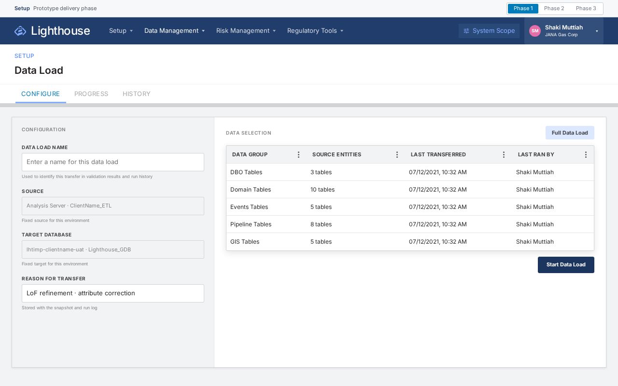The image size is (618, 386).
Task: Open Data Group column options menu
Action: (x=298, y=154)
